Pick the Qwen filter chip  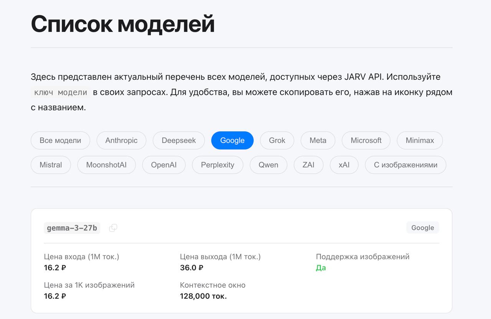click(268, 165)
